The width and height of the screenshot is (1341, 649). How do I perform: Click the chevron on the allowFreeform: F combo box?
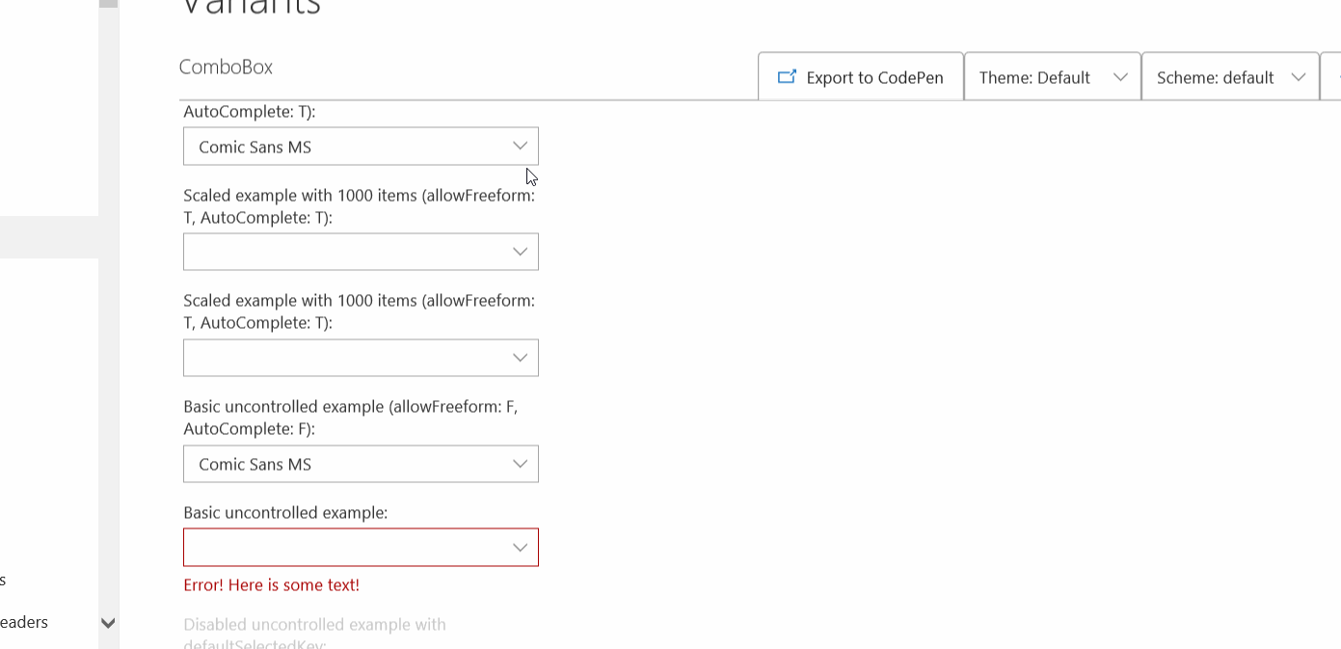point(520,464)
